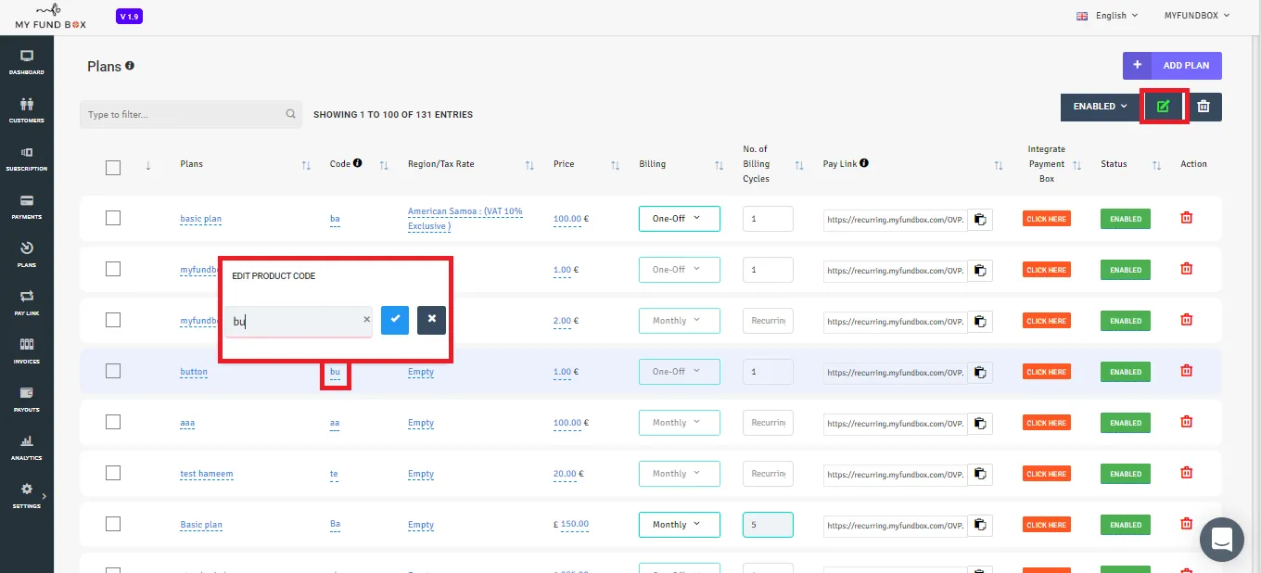The image size is (1261, 573).
Task: Click the Add Plan button
Action: click(x=1172, y=66)
